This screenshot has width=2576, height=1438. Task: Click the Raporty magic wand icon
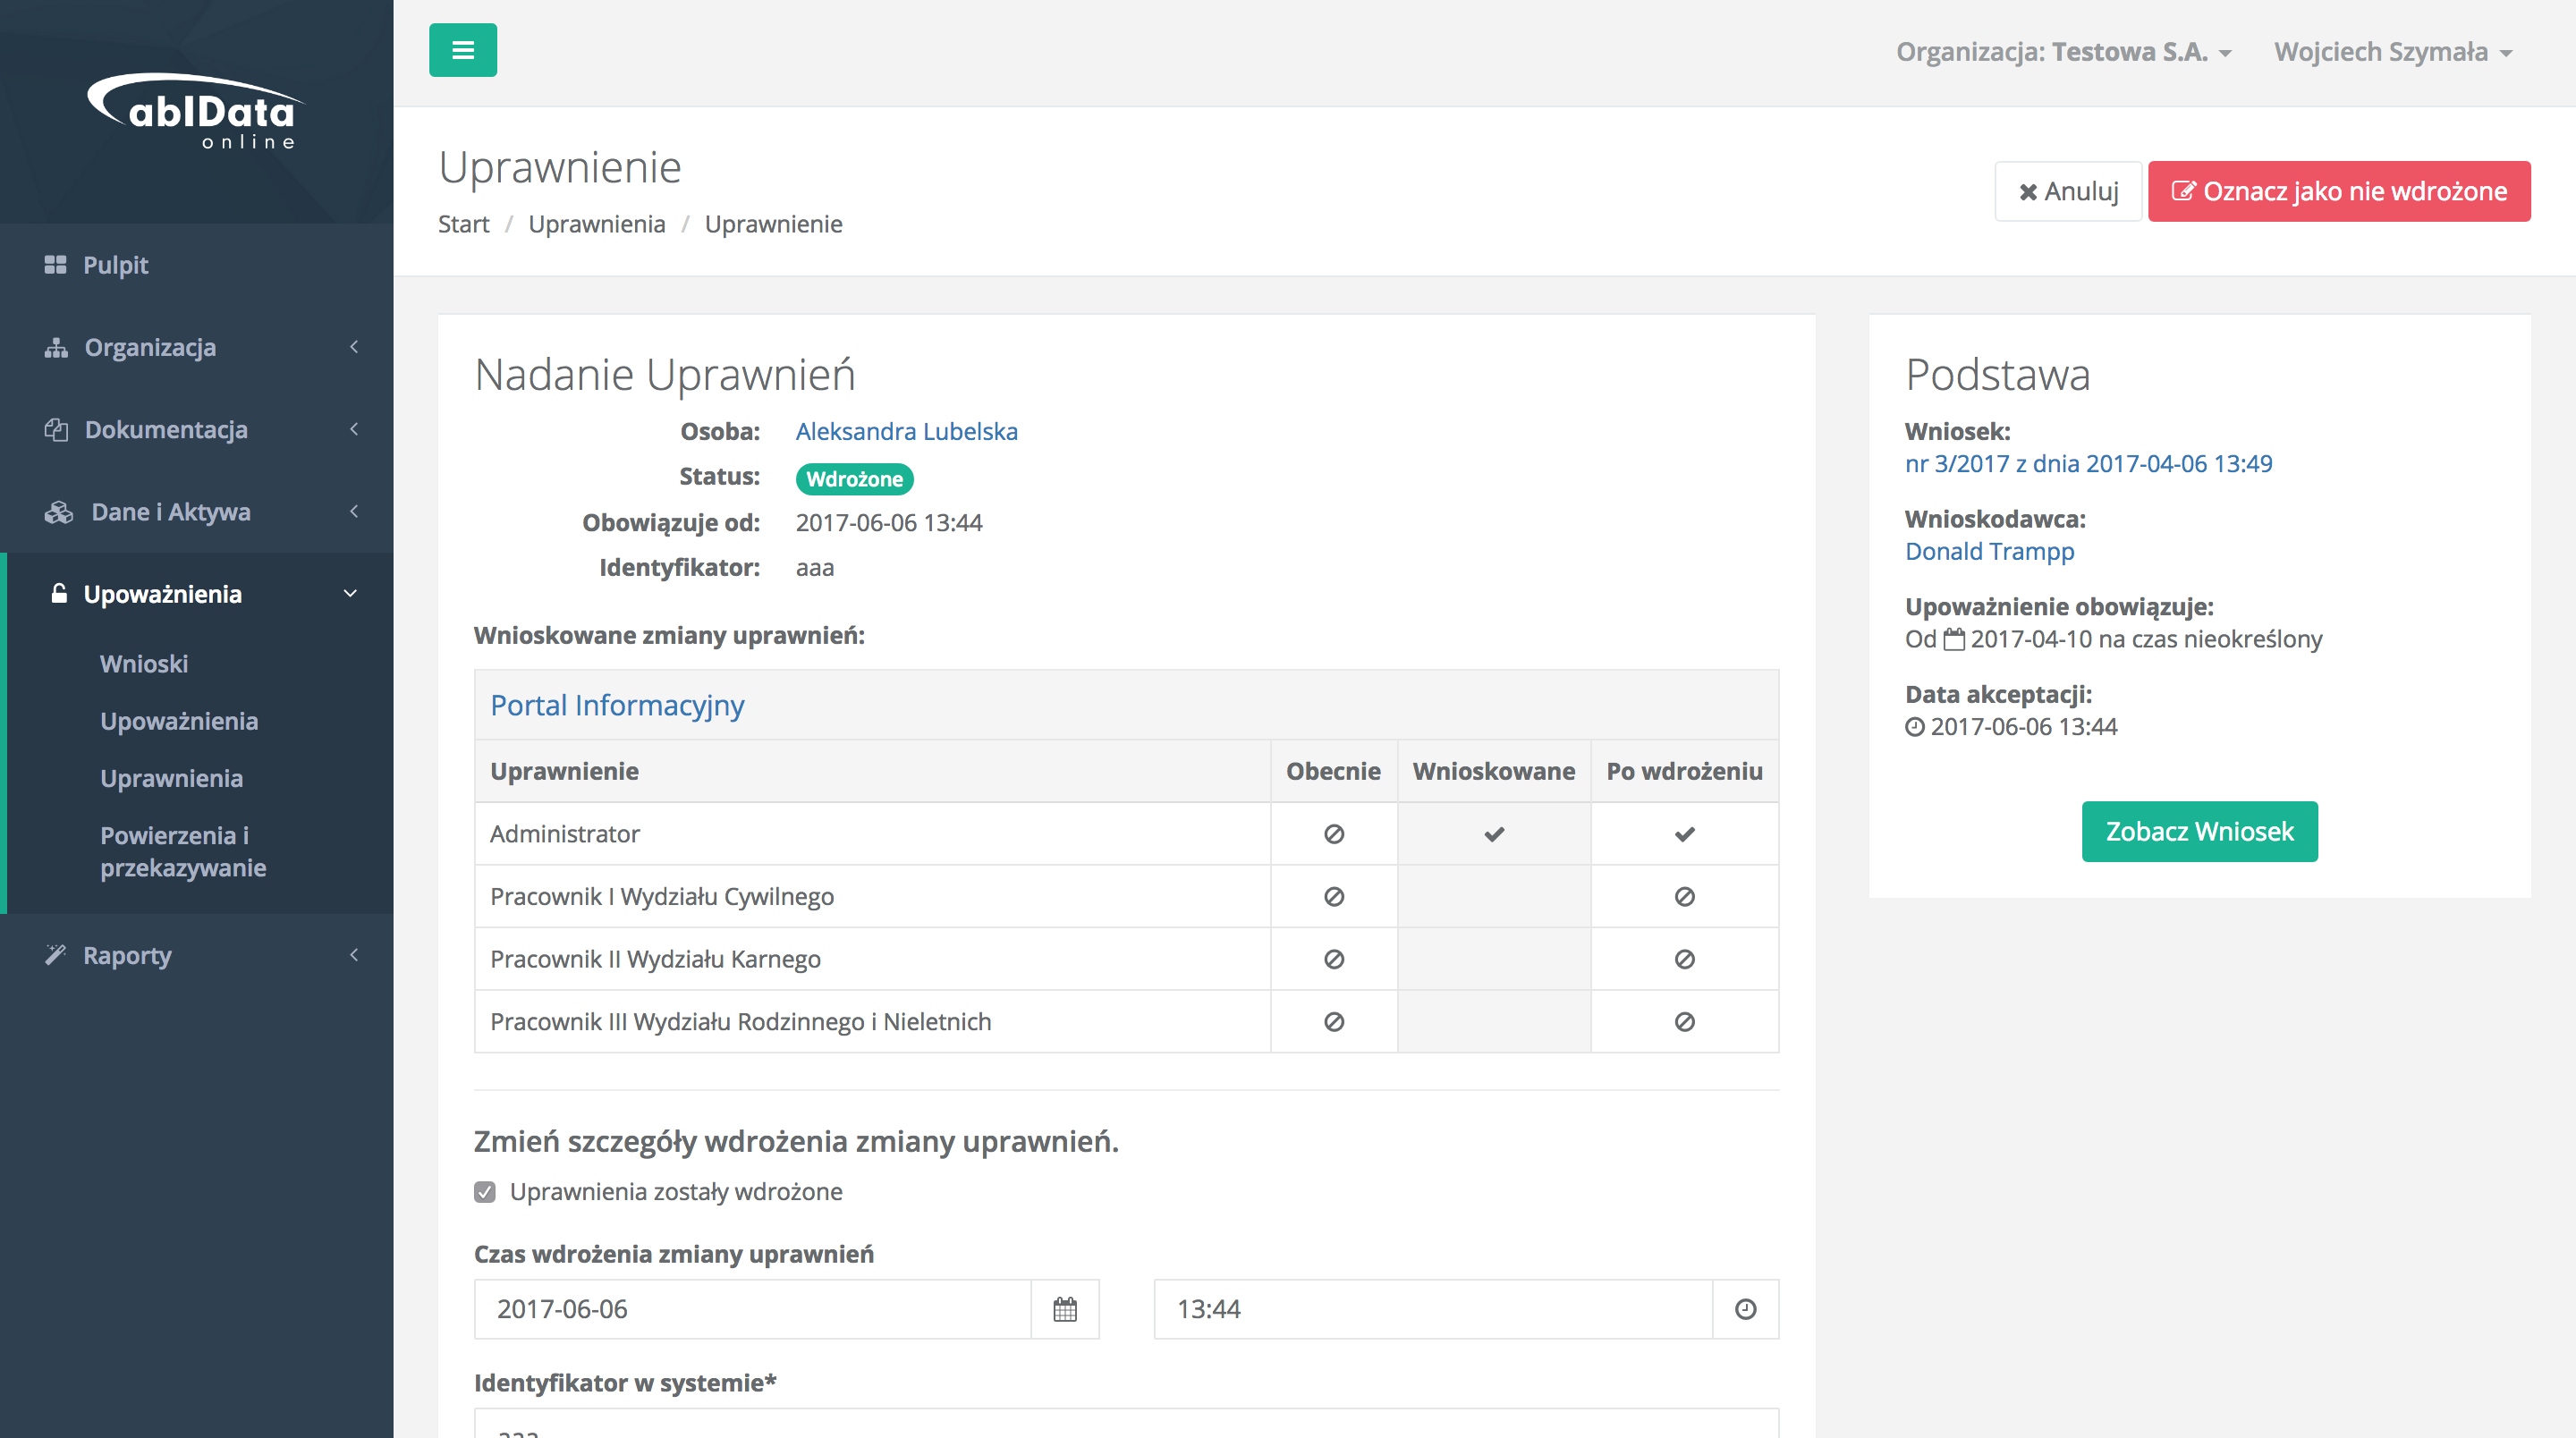[x=56, y=955]
